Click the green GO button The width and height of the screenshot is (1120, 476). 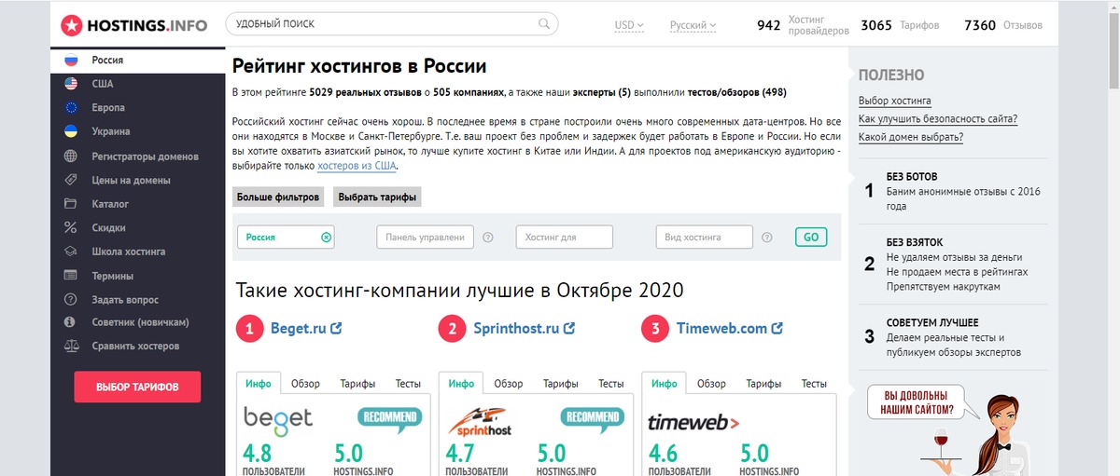coord(810,238)
